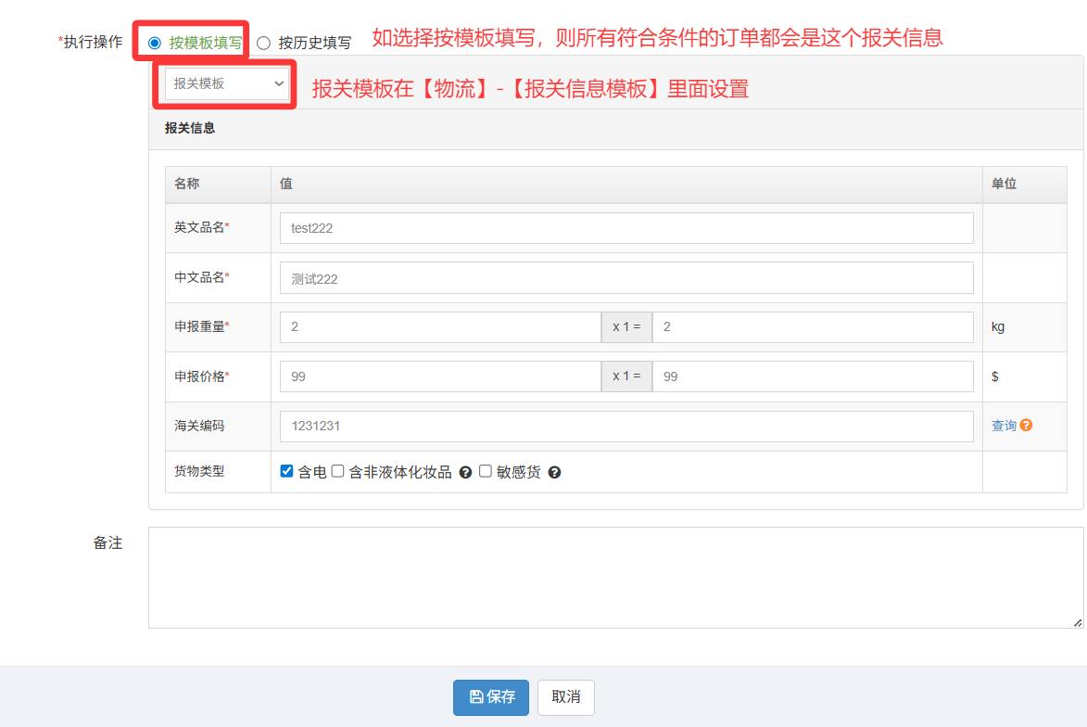The image size is (1087, 727).
Task: Enable the 含非液体化妆品 checkbox
Action: 338,471
